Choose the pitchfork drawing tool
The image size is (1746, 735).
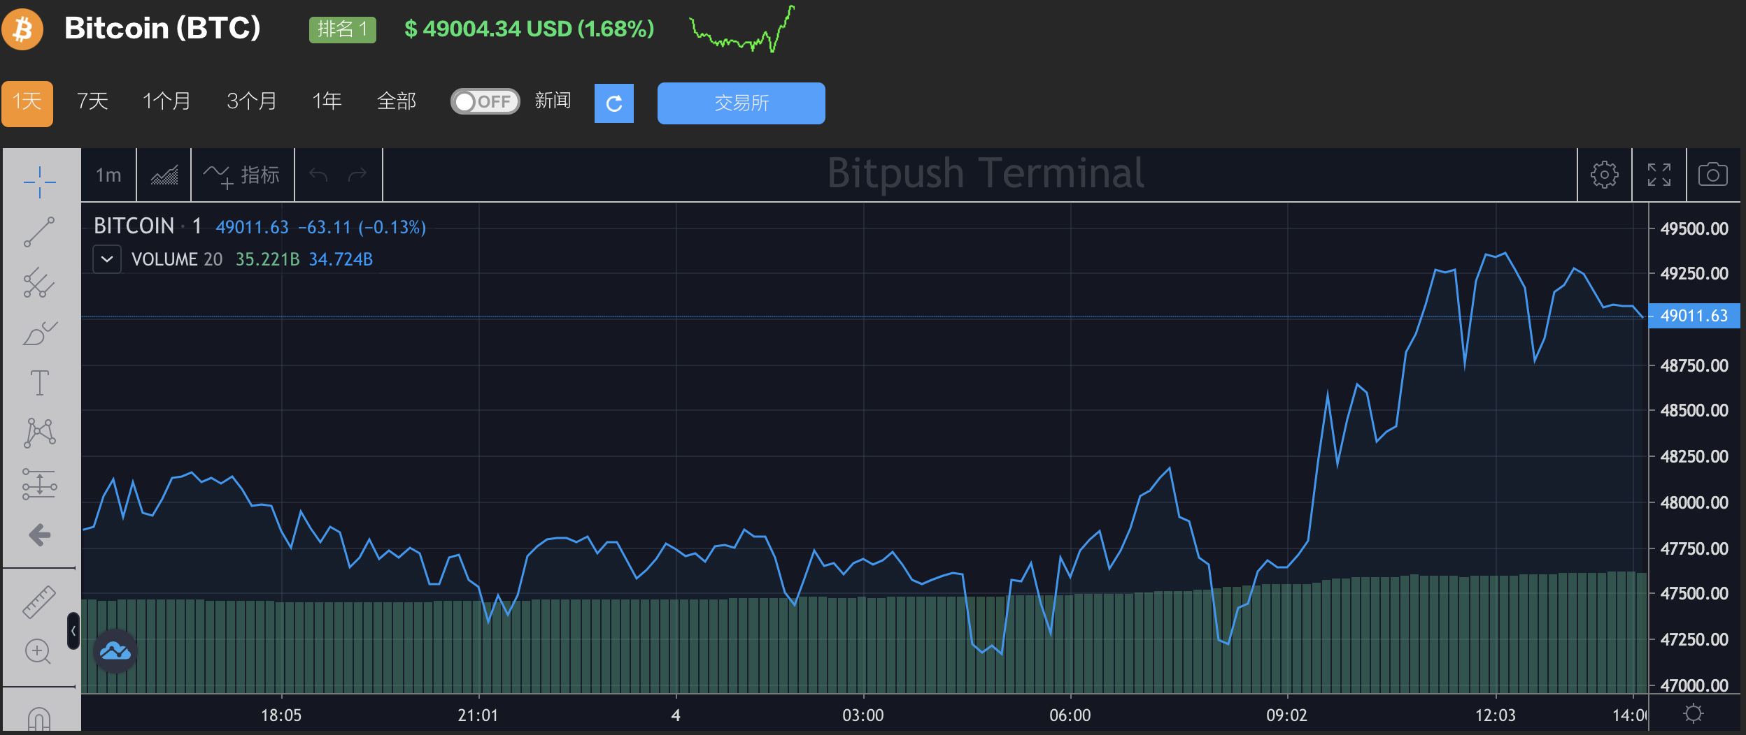pos(39,283)
